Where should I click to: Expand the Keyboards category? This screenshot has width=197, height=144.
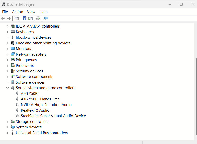[7, 32]
